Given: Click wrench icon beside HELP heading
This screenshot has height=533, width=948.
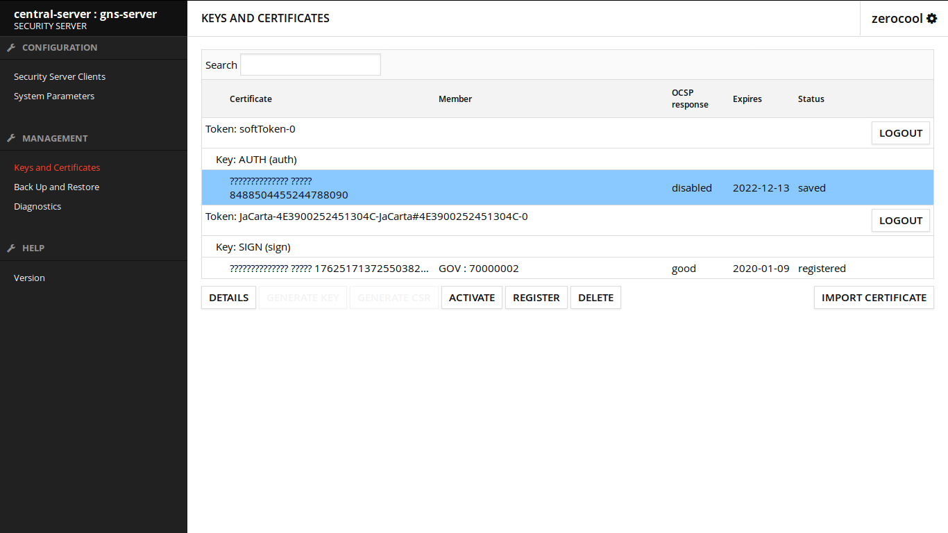Looking at the screenshot, I should [11, 248].
